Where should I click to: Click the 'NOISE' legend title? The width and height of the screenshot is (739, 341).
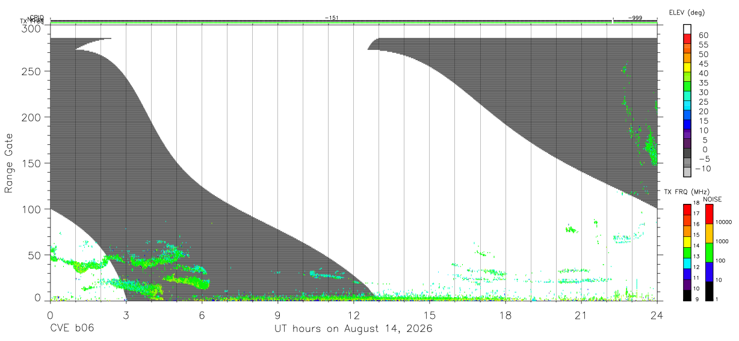(712, 199)
